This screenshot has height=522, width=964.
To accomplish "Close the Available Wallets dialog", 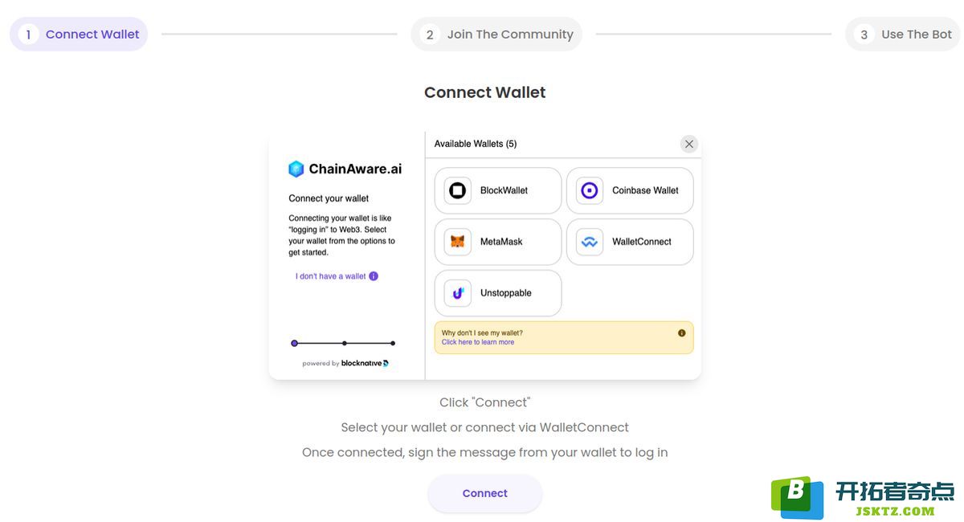I will tap(688, 144).
